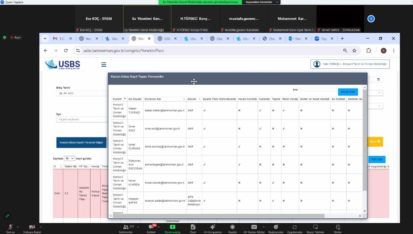The width and height of the screenshot is (413, 234).
Task: Open Reaksiyonlar reactions menu
Action: click(x=276, y=227)
